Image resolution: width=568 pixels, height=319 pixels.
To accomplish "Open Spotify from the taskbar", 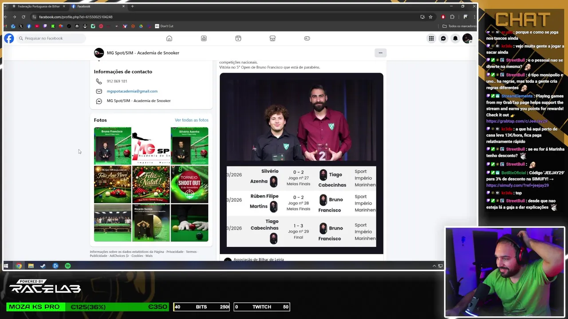I will pyautogui.click(x=67, y=266).
